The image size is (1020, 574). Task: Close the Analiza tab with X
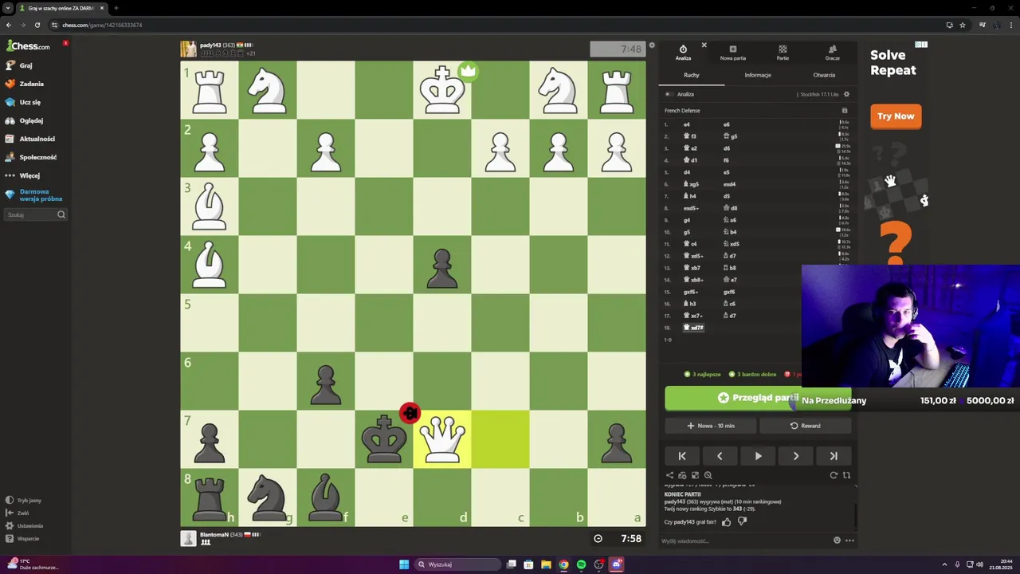(x=704, y=45)
